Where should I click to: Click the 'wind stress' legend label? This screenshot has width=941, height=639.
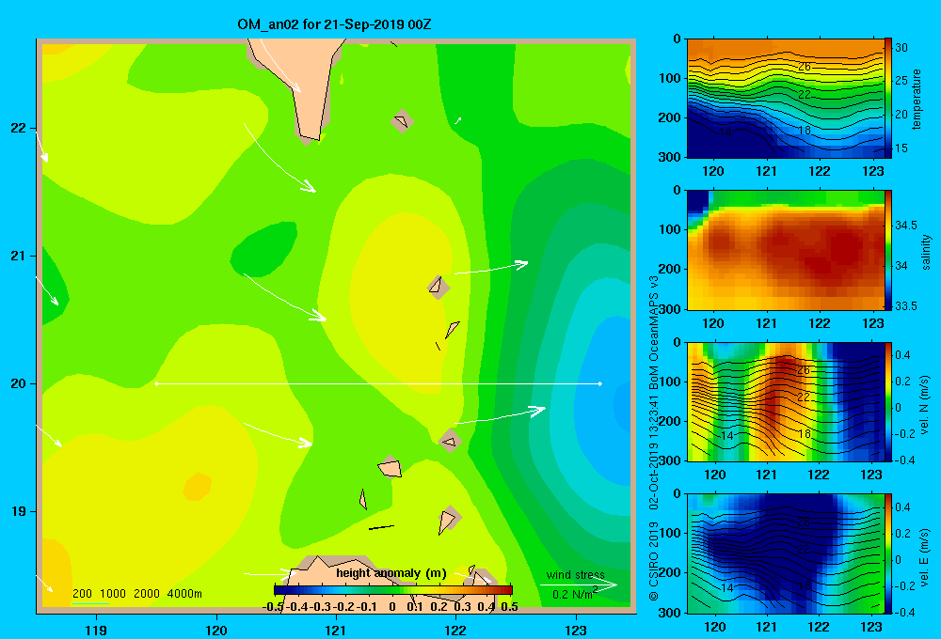coord(576,574)
